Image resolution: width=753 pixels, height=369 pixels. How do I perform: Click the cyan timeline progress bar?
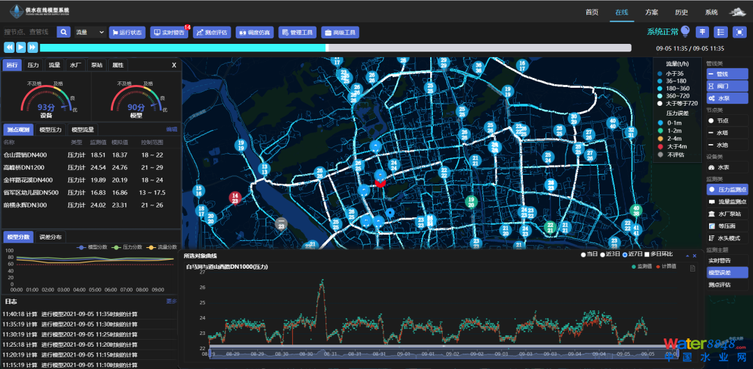pos(183,47)
